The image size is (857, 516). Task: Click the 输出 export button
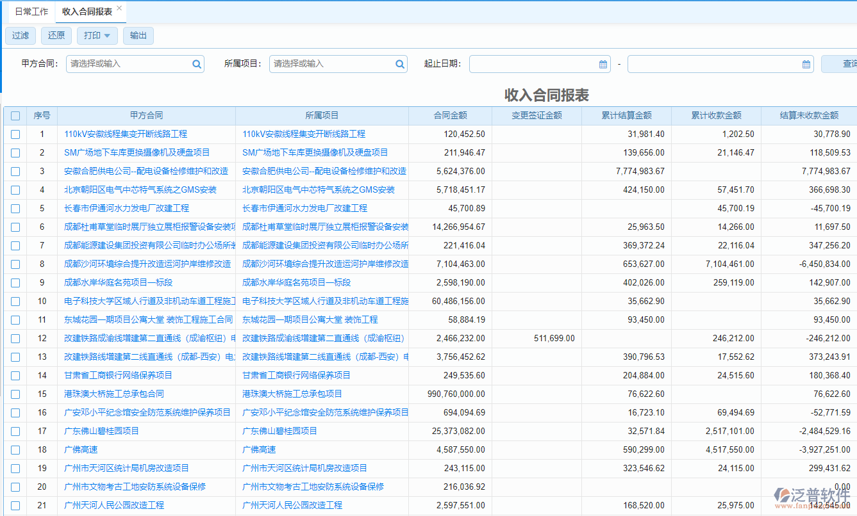coord(138,36)
